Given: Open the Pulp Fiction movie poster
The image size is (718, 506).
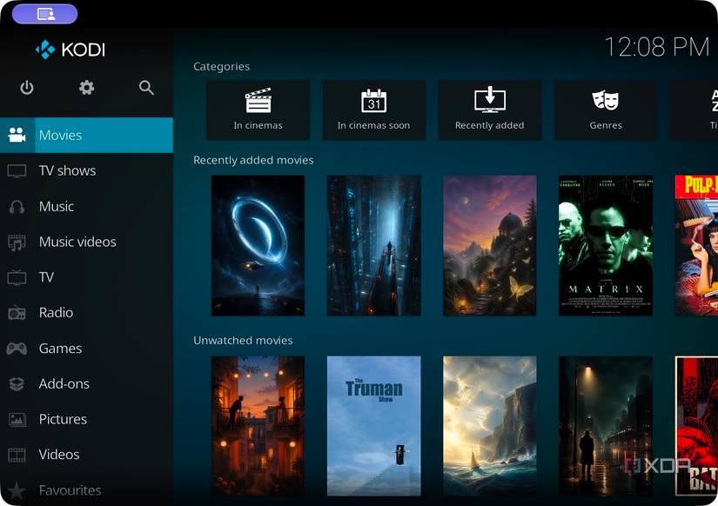Looking at the screenshot, I should 696,245.
